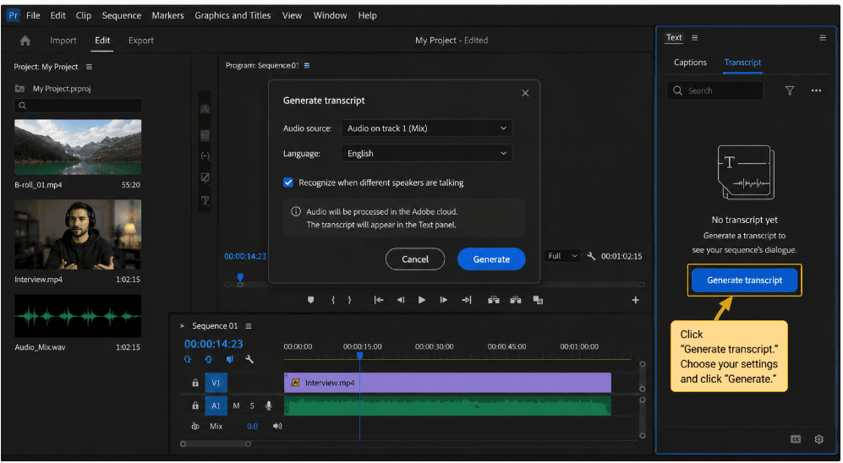Screen dimensions: 843x463
Task: Click Cancel in the dialog
Action: [415, 259]
